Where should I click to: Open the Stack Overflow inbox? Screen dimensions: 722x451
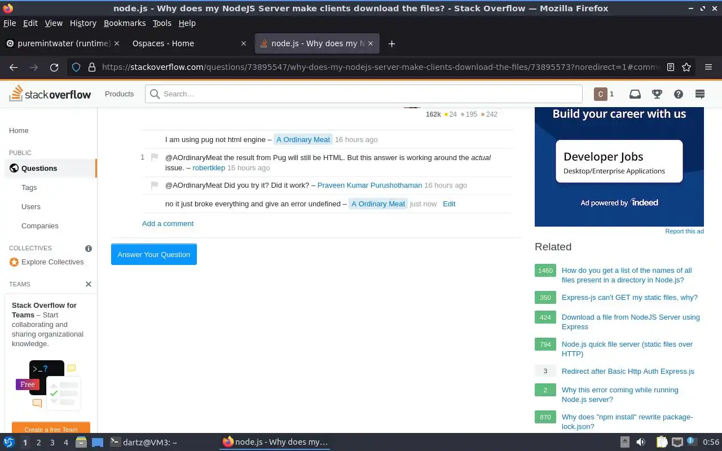pos(635,94)
